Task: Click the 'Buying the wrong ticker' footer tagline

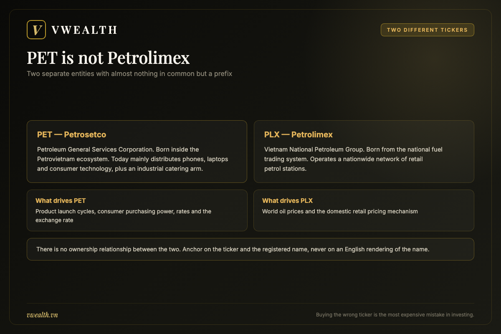Action: point(395,315)
